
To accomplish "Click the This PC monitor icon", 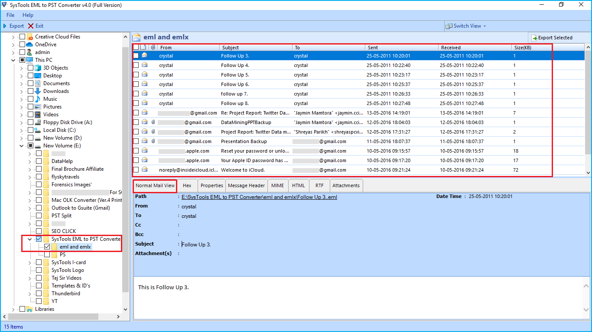I will click(29, 60).
